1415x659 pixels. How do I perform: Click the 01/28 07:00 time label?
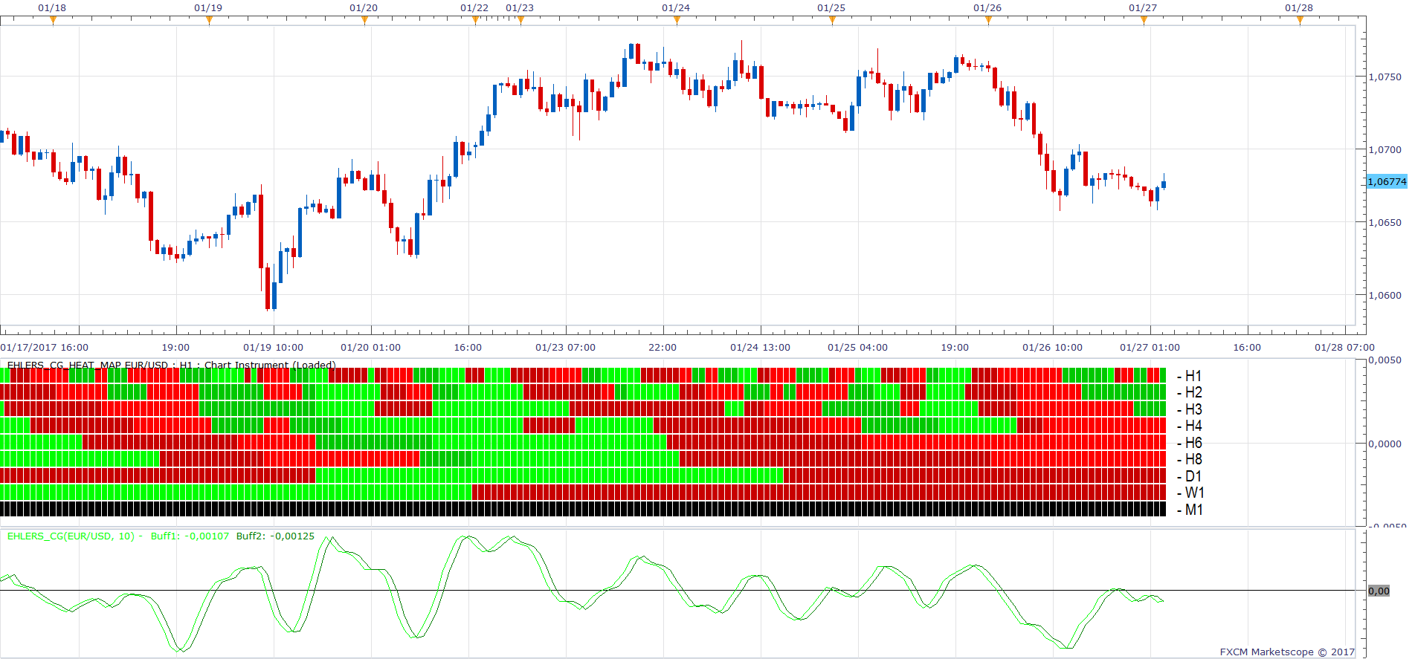click(x=1344, y=347)
